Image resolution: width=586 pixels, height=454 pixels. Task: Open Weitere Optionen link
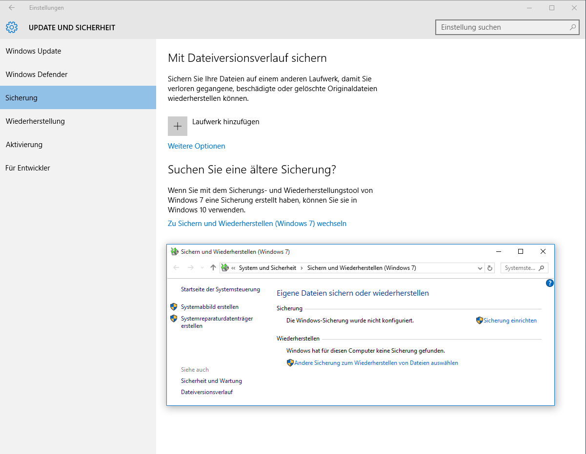(x=197, y=146)
